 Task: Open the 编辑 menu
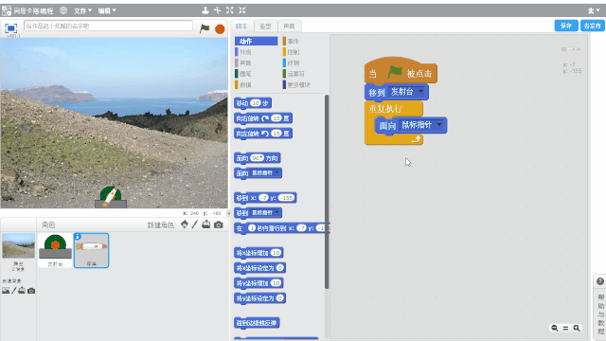[x=107, y=10]
